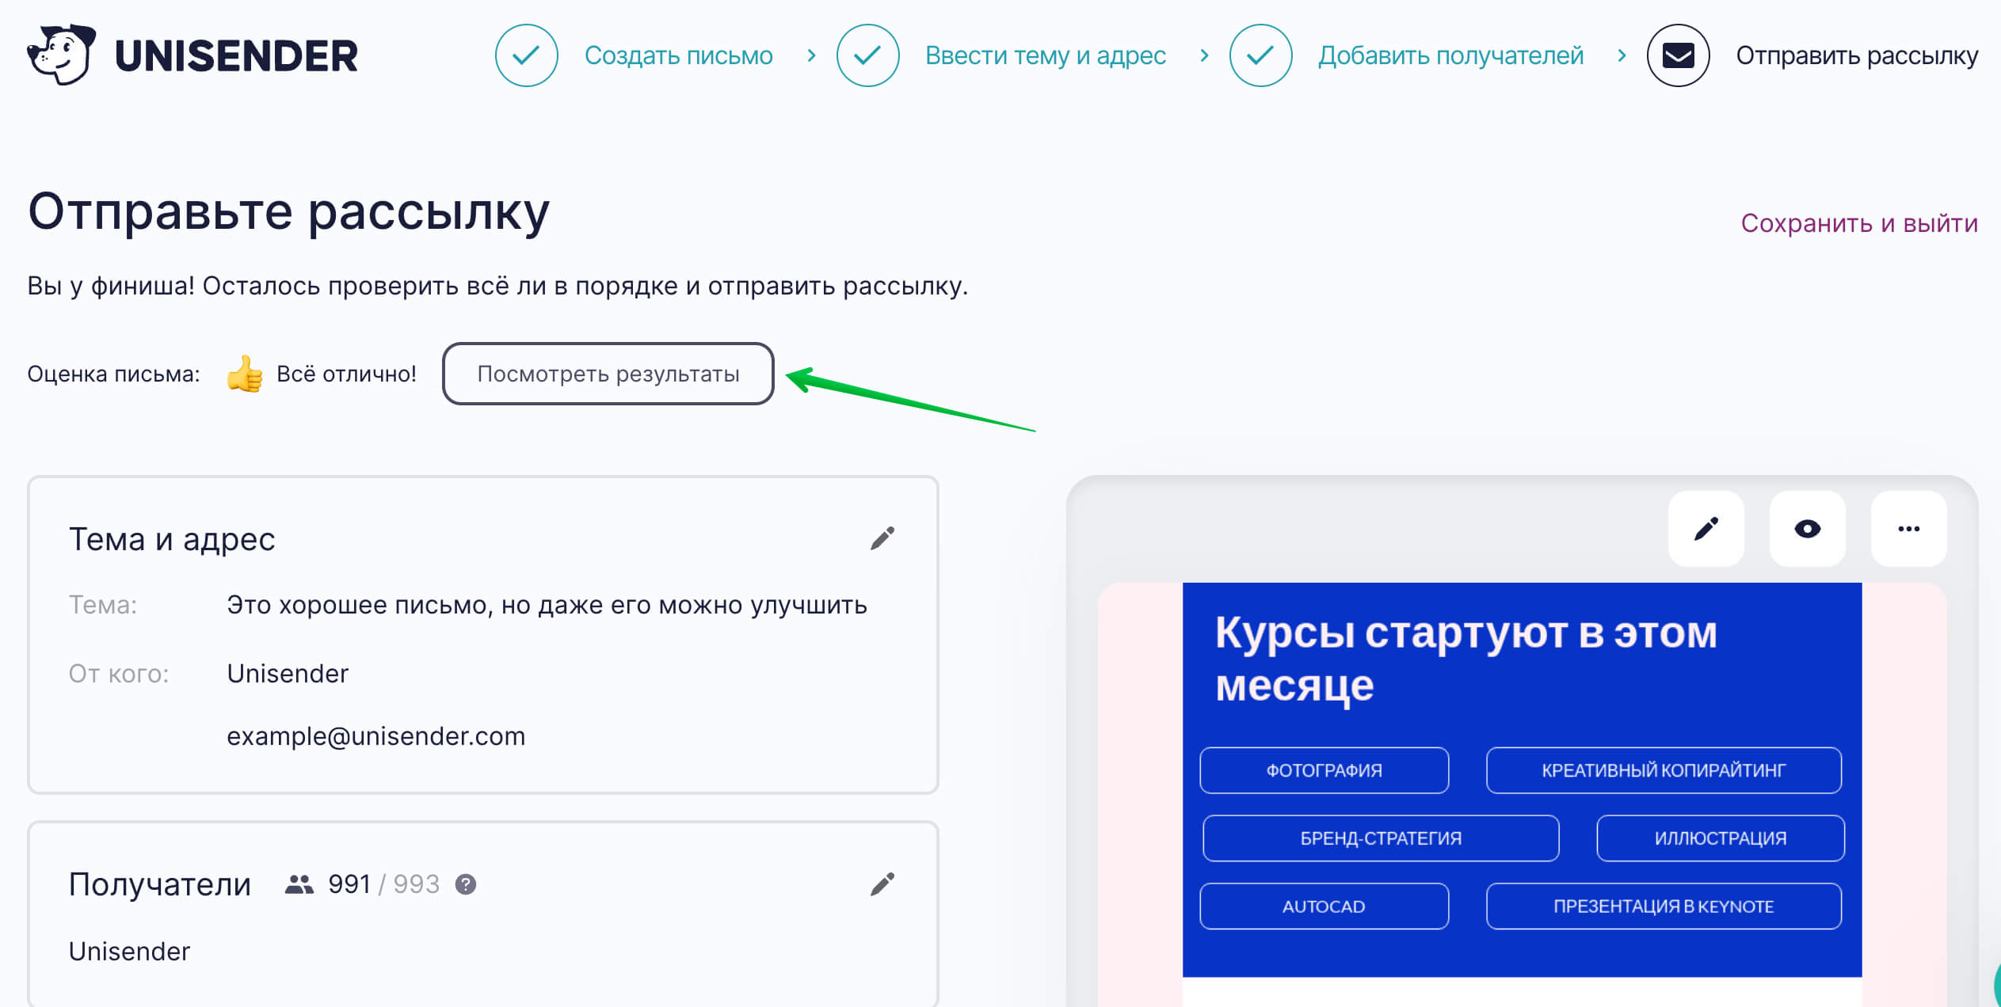The height and width of the screenshot is (1007, 2001).
Task: Click the envelope icon for Отправить рассылку
Action: coord(1678,55)
